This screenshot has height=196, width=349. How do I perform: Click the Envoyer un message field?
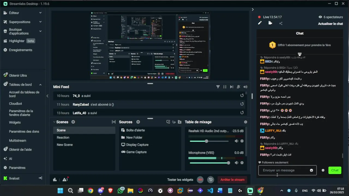(x=287, y=170)
